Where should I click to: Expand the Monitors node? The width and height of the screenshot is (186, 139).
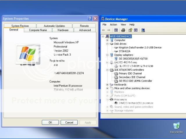[x=107, y=92]
